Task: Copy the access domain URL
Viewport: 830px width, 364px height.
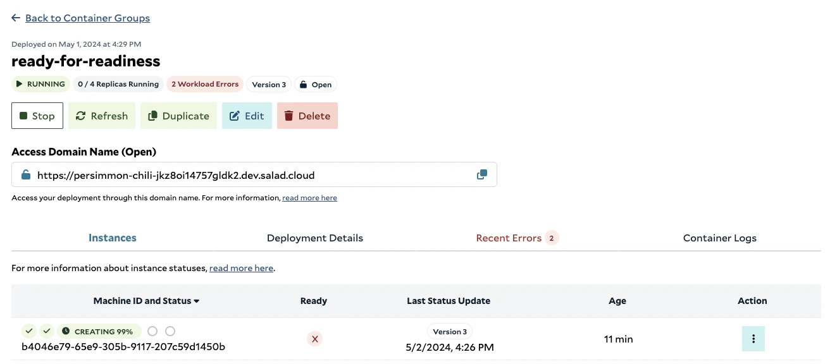Action: click(482, 174)
